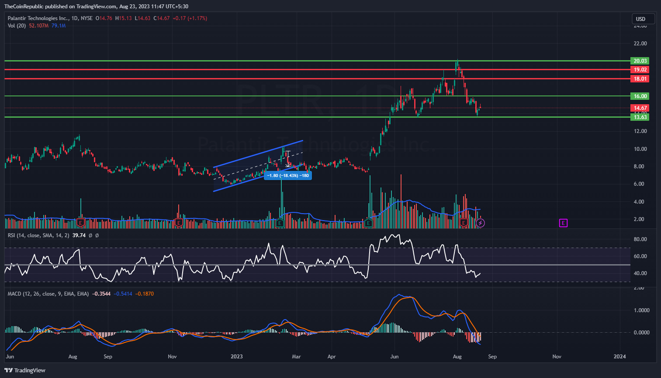Open the red earnings marker near Nov 2022
This screenshot has width=661, height=378.
coord(178,223)
